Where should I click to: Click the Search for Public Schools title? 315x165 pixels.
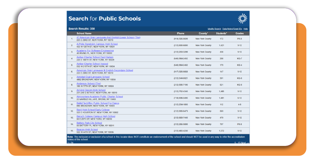[x=105, y=18]
